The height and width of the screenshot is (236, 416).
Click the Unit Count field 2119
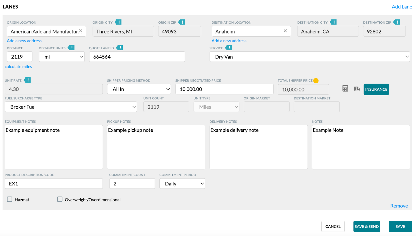tap(166, 107)
